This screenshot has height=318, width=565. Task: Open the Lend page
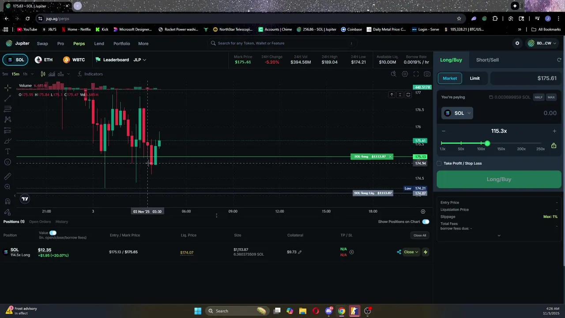click(x=99, y=43)
